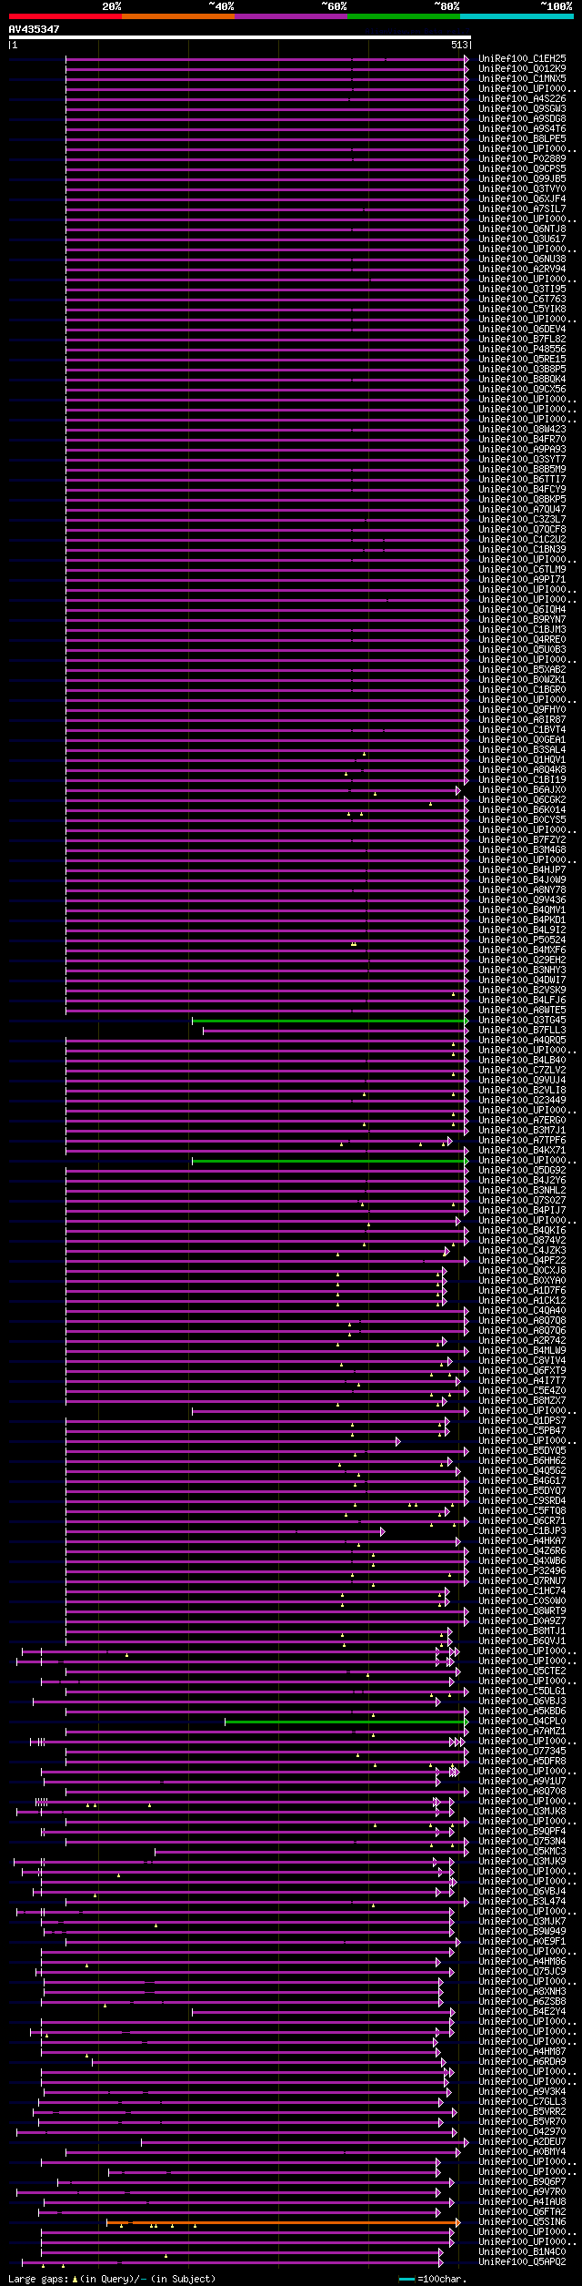Select the UniRef100_P32496 label
Screen dimensions: 582x2286
coord(522,1570)
